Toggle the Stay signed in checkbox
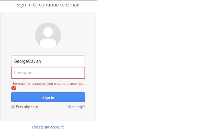219x136 pixels. (x=13, y=107)
